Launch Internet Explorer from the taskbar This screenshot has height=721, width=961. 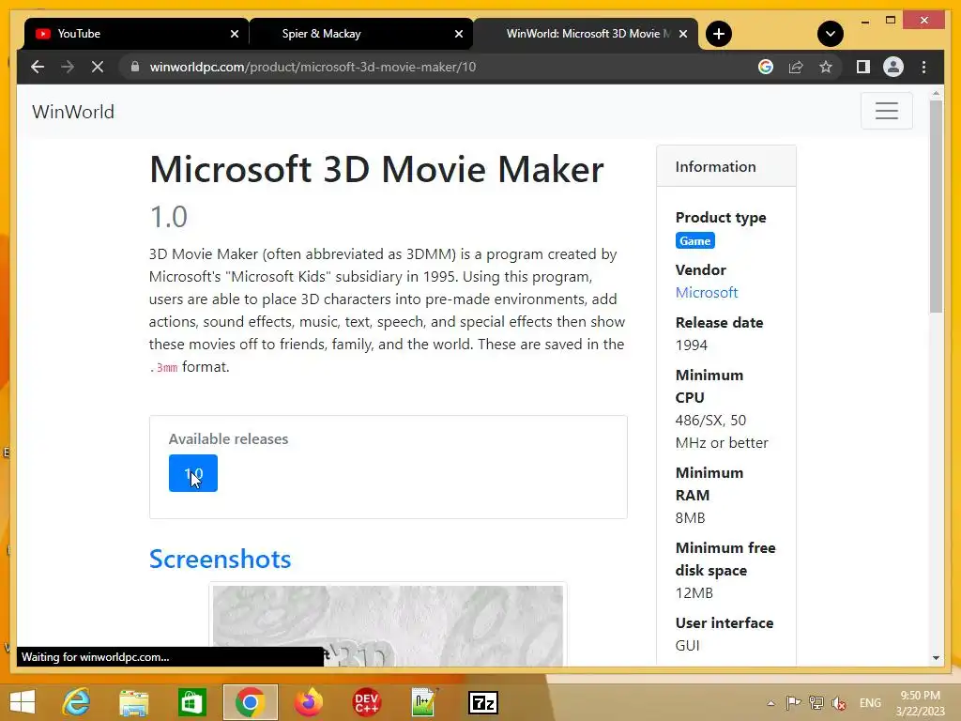coord(76,702)
